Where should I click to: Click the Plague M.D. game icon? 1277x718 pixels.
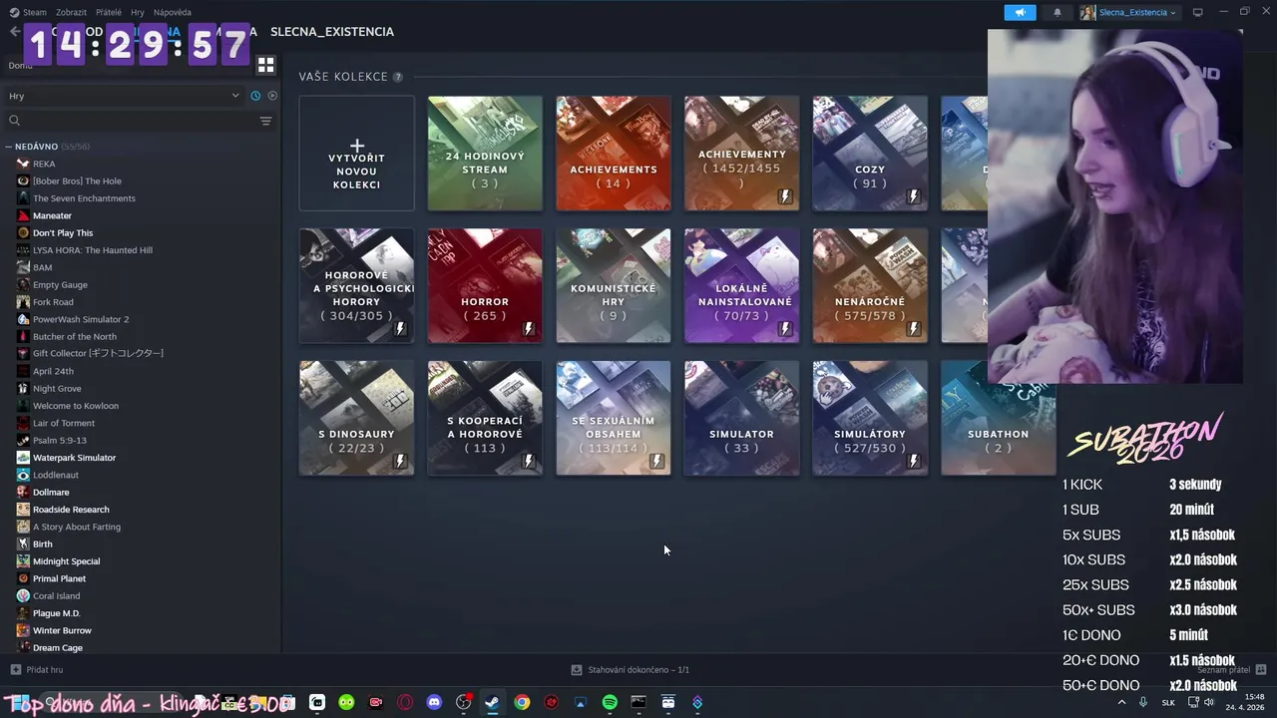[x=23, y=613]
